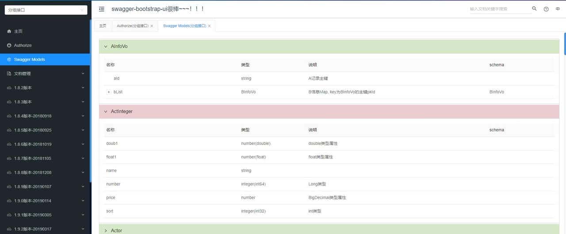Viewport: 566px width, 234px height.
Task: Select Swagger Models in the sidebar
Action: tap(45, 60)
